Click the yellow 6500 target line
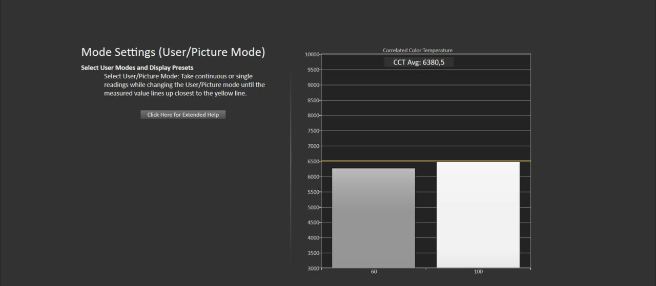The image size is (656, 286). 525,161
